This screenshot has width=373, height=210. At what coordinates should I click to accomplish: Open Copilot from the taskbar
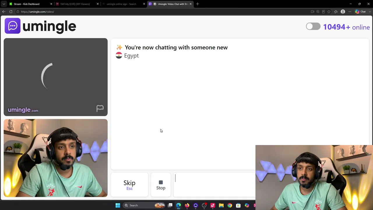247,205
